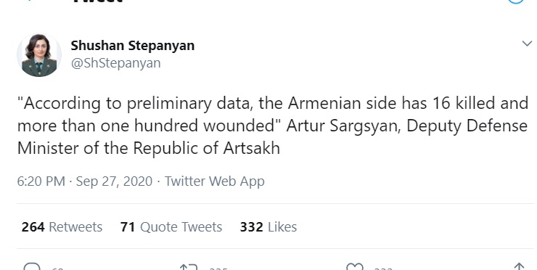The height and width of the screenshot is (270, 537).
Task: Retweet the post using the retweet arrows icon
Action: pos(189,266)
